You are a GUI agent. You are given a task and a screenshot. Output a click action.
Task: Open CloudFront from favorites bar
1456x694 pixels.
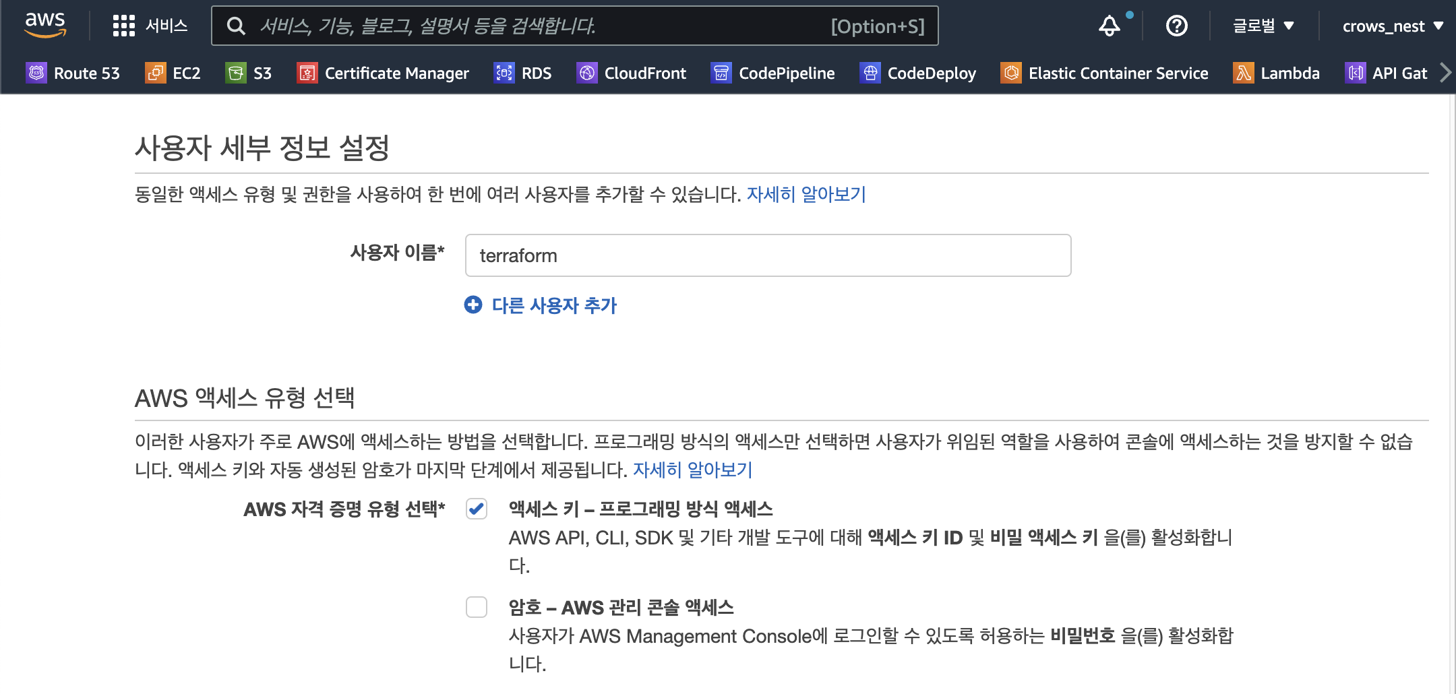pos(632,73)
